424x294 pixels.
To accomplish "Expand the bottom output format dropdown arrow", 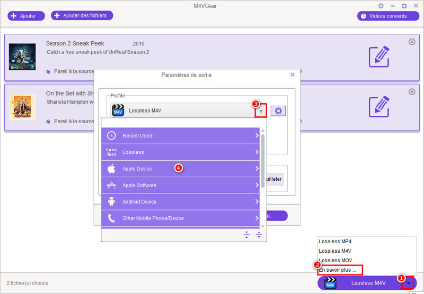I will pyautogui.click(x=408, y=283).
